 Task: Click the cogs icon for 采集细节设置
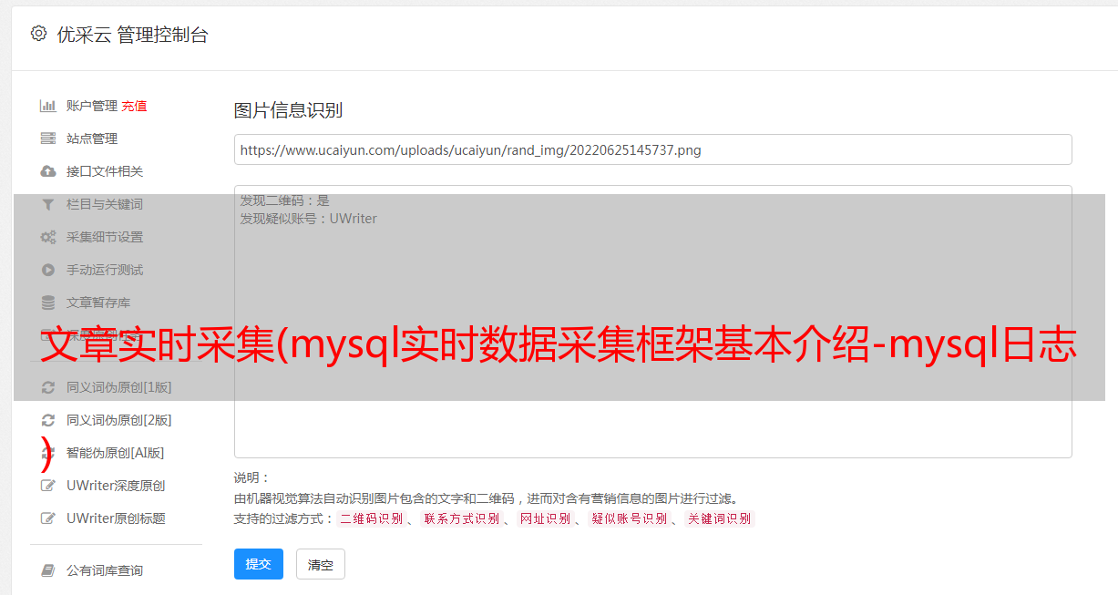[x=48, y=237]
